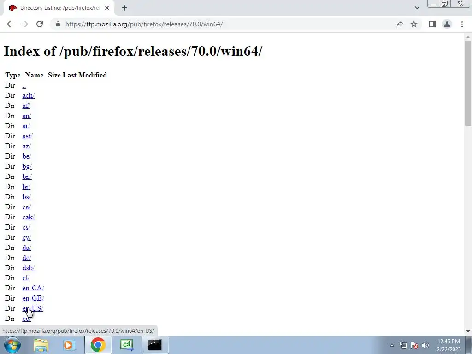Screen dimensions: 472x354
Task: Click the 'Last Modified' column header
Action: tap(85, 75)
